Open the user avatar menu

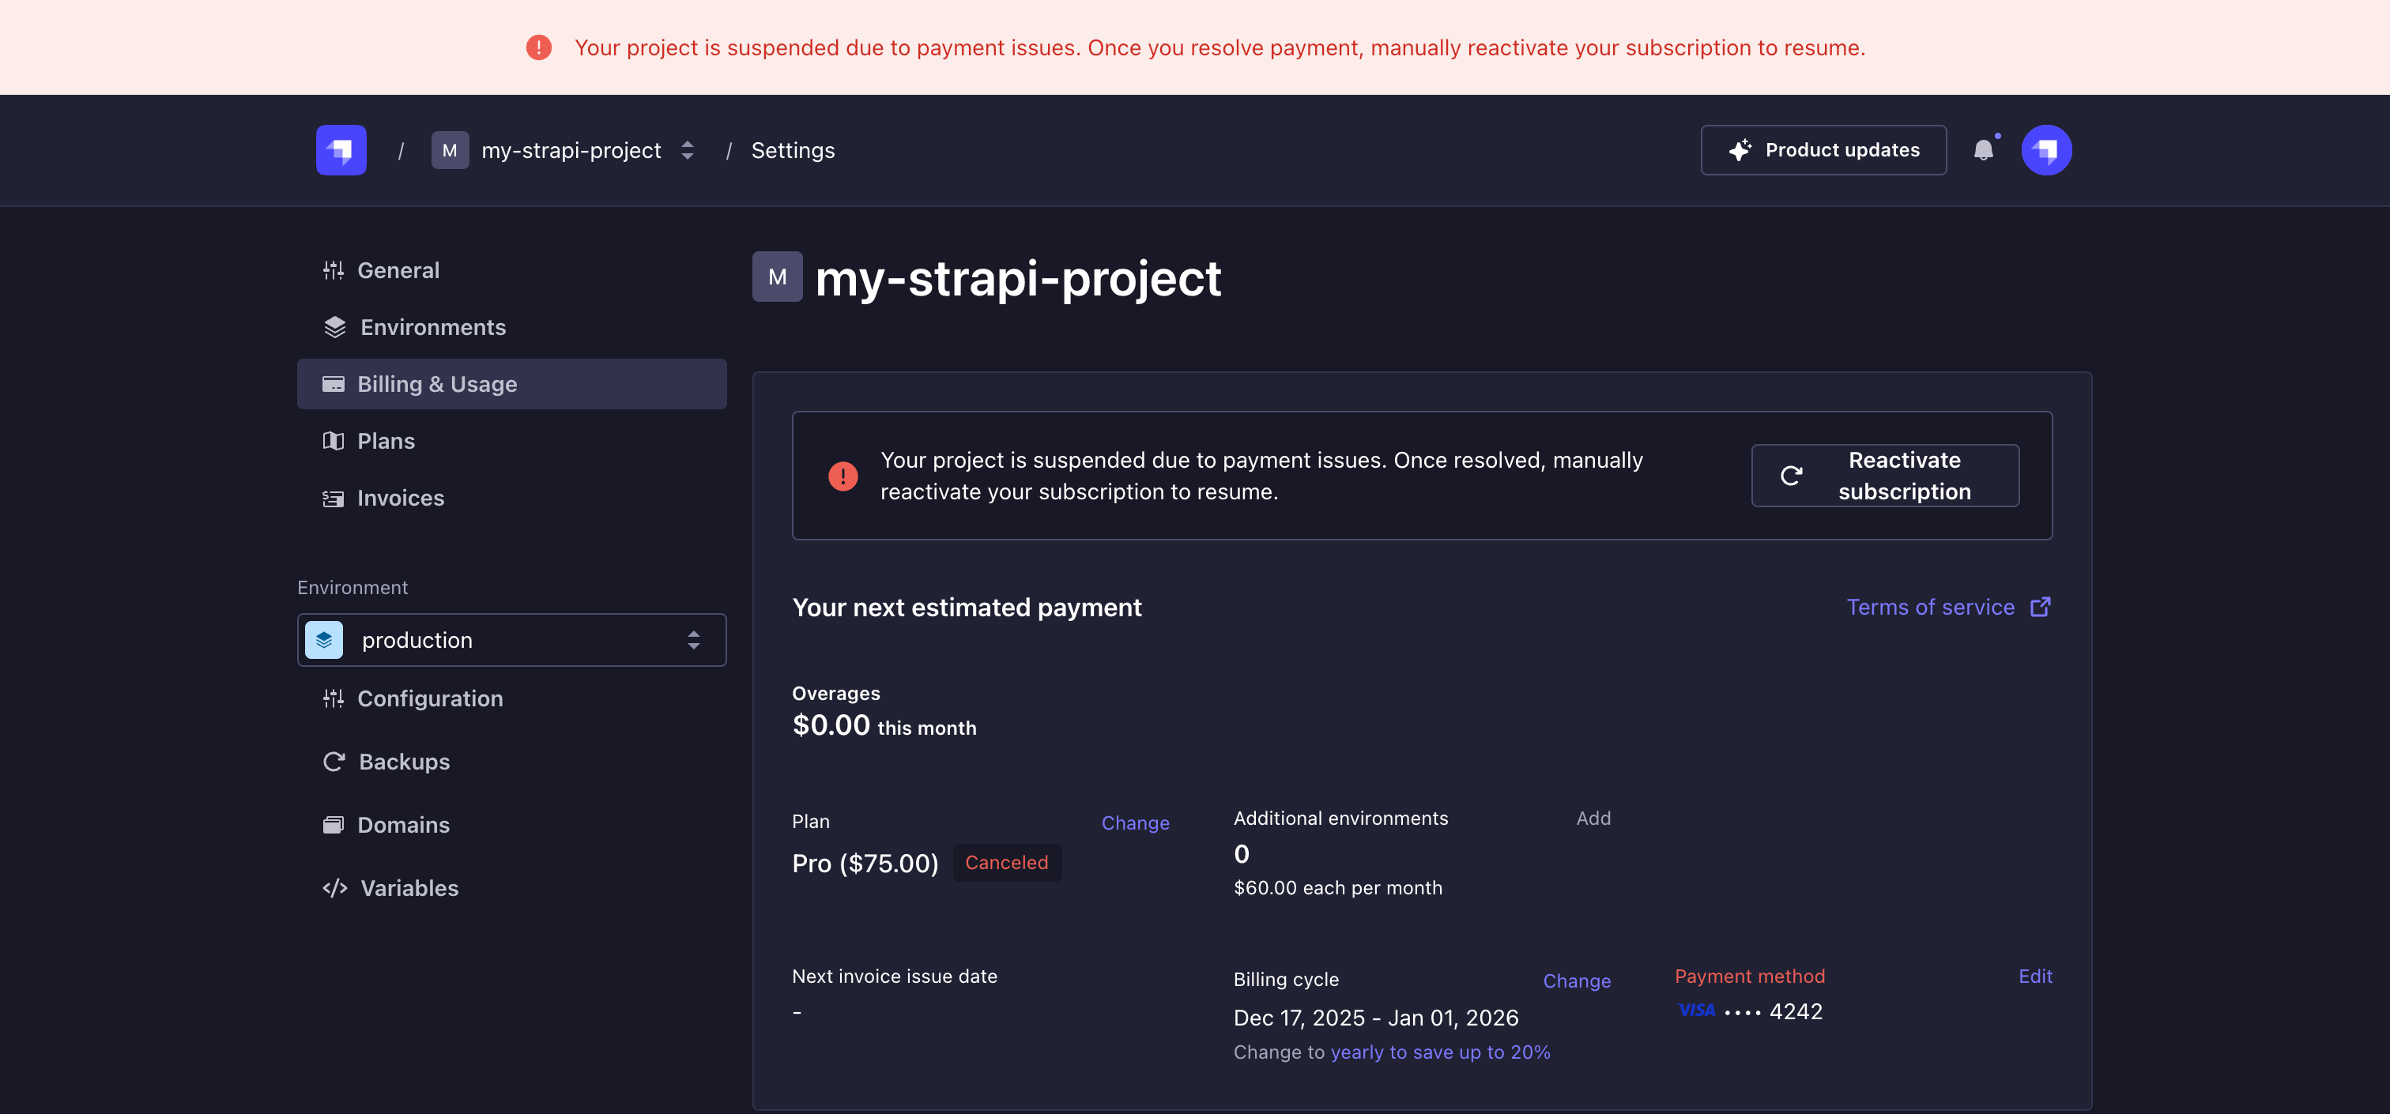2045,150
